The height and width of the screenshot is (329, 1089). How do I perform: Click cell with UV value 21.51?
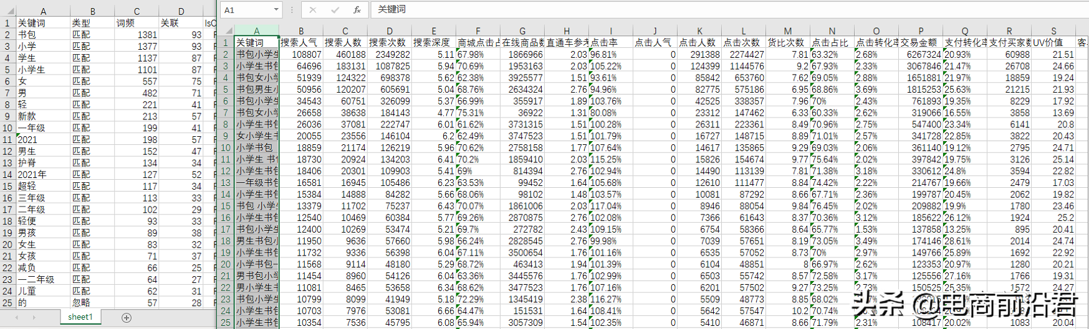pos(1053,55)
